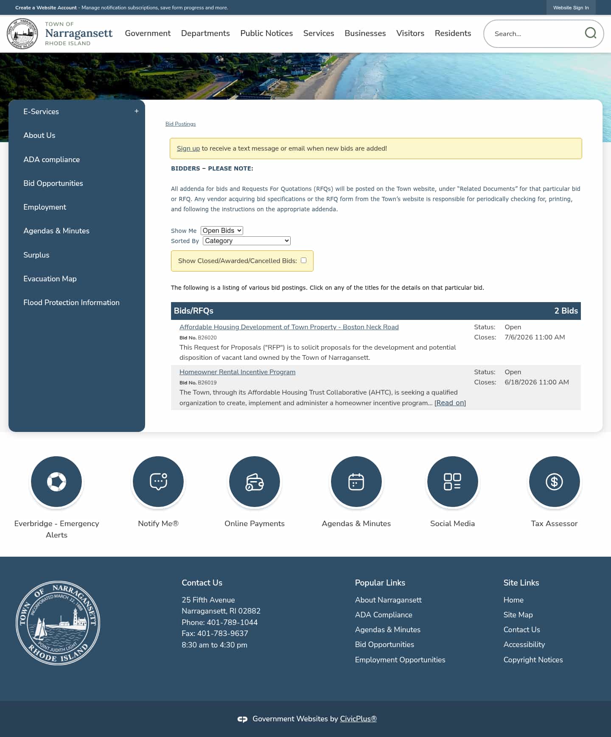Click Everbridge - Emergency Alerts label
This screenshot has height=737, width=611.
click(x=56, y=529)
